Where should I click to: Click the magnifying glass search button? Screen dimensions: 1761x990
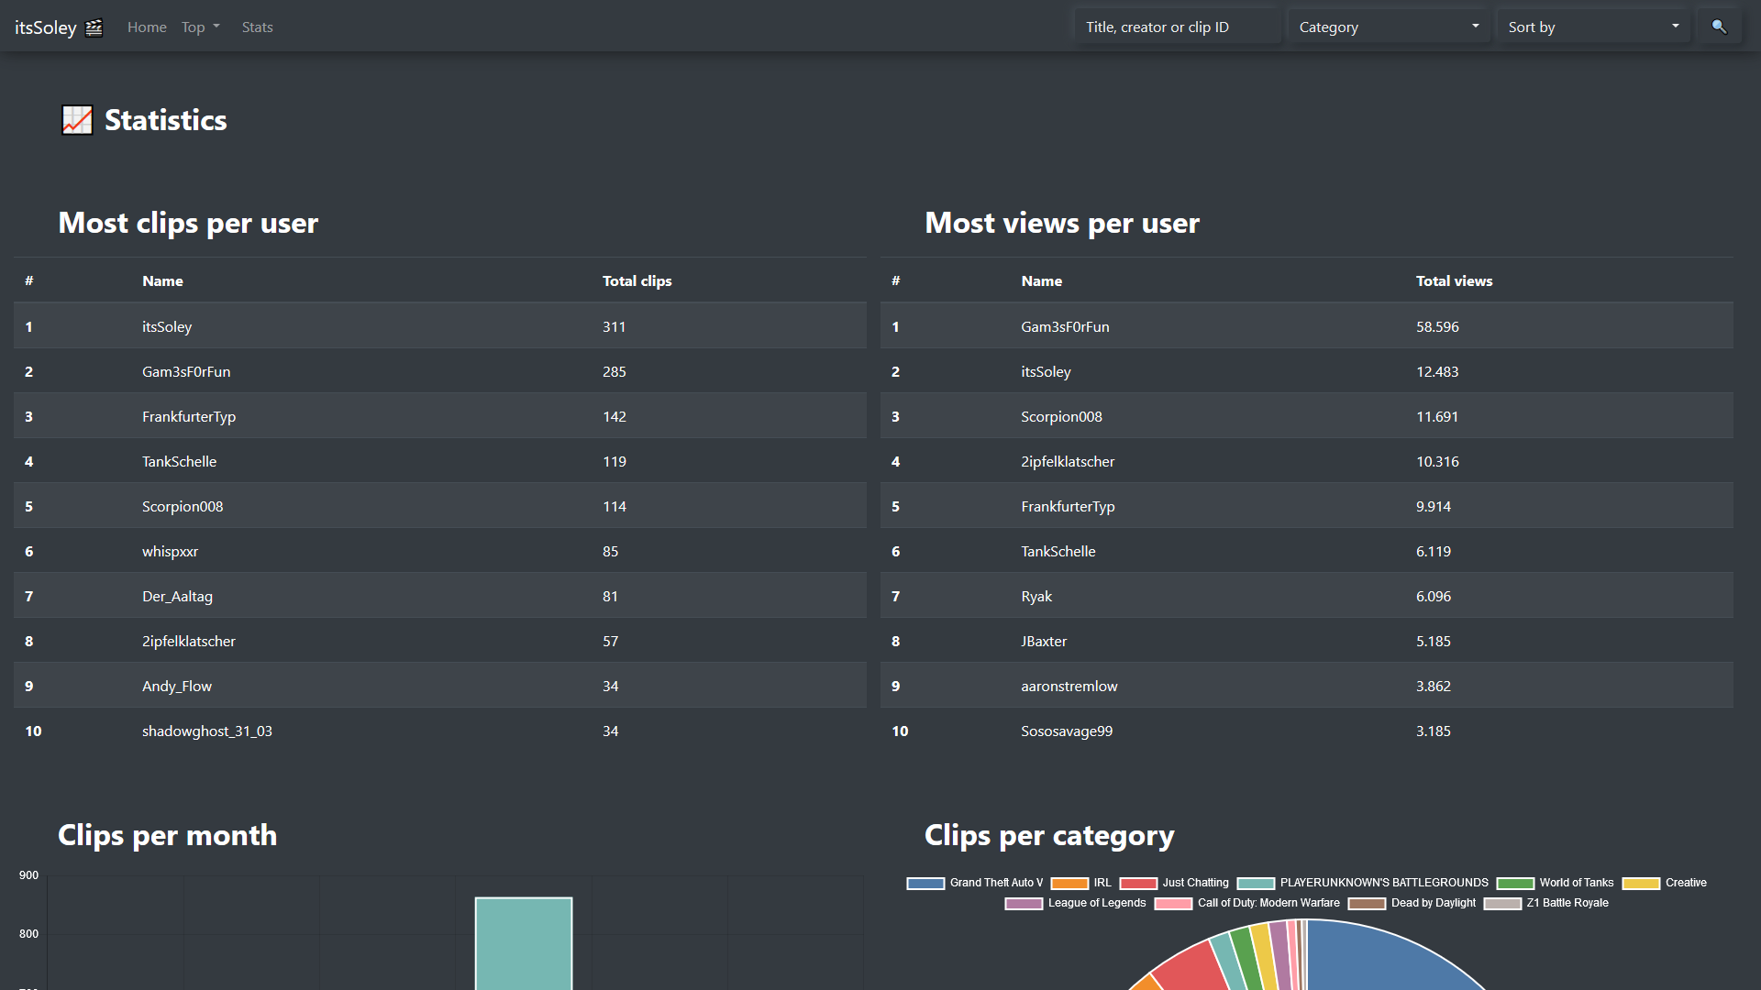pyautogui.click(x=1719, y=27)
